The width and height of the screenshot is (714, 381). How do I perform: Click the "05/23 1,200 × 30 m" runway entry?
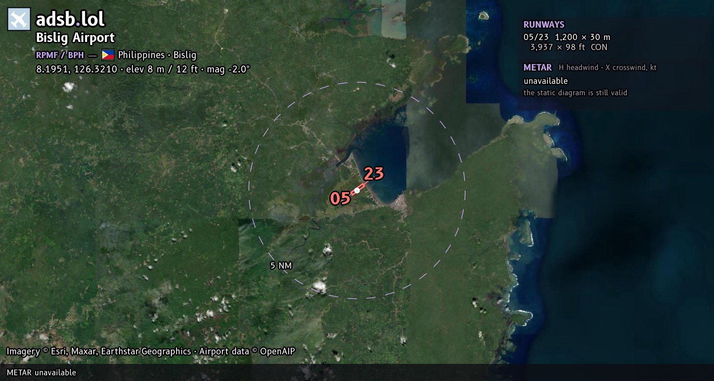[x=567, y=37]
